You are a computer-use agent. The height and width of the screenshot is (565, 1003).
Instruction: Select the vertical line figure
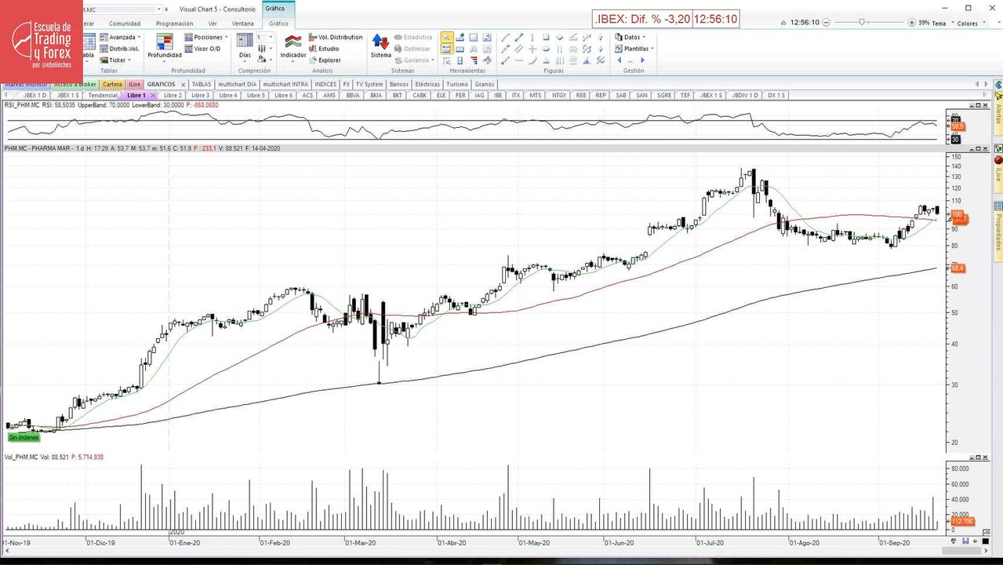(532, 37)
